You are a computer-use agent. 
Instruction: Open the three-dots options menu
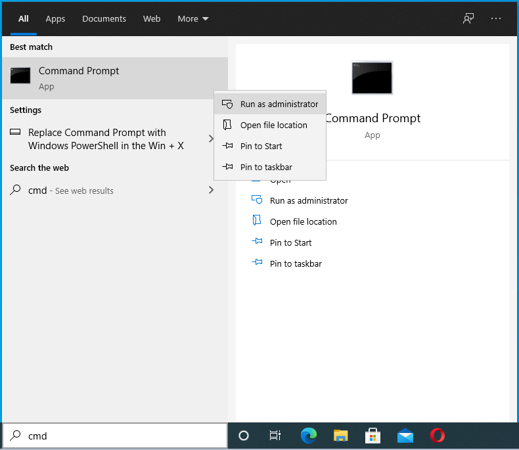point(496,18)
